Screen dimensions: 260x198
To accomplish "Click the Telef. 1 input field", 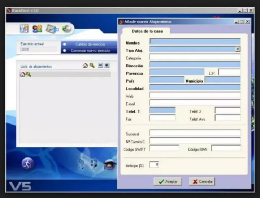I will 162,110.
